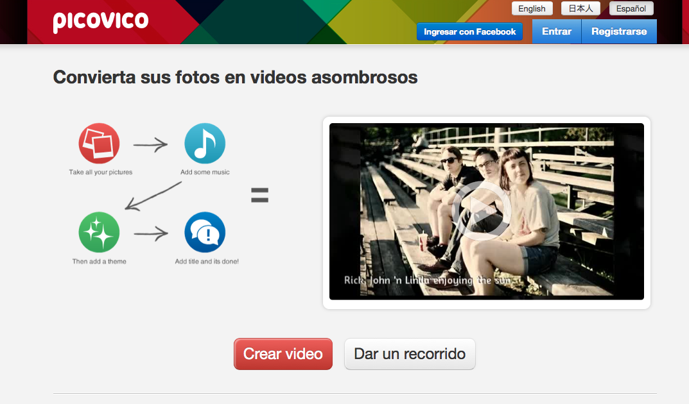This screenshot has height=404, width=689.
Task: Click the 'Add title and its done!' label
Action: tap(207, 262)
